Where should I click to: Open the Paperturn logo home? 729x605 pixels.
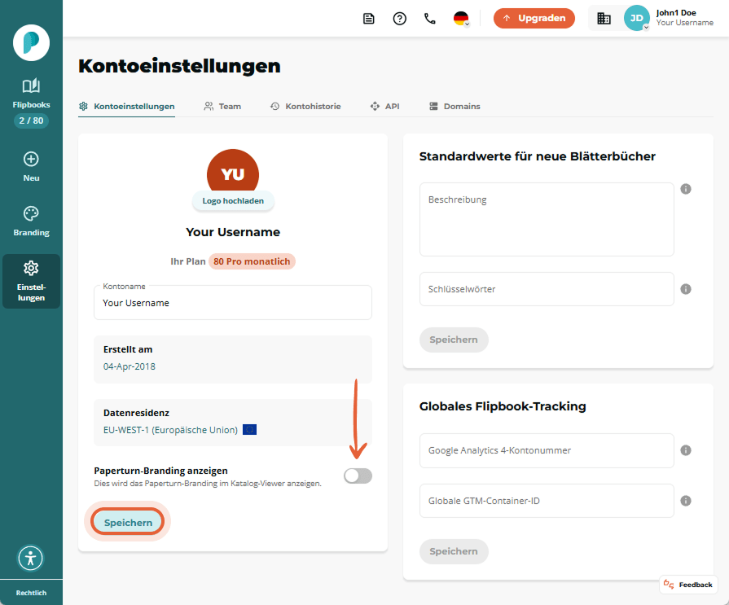31,43
